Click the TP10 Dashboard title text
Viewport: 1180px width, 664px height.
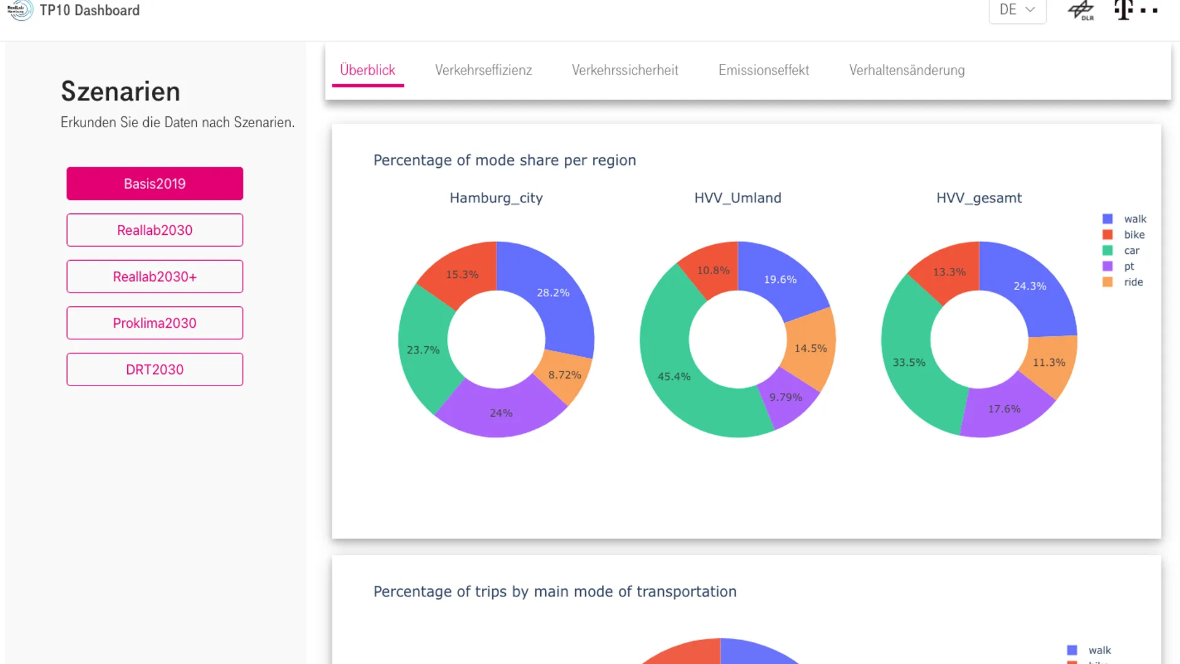click(x=90, y=10)
